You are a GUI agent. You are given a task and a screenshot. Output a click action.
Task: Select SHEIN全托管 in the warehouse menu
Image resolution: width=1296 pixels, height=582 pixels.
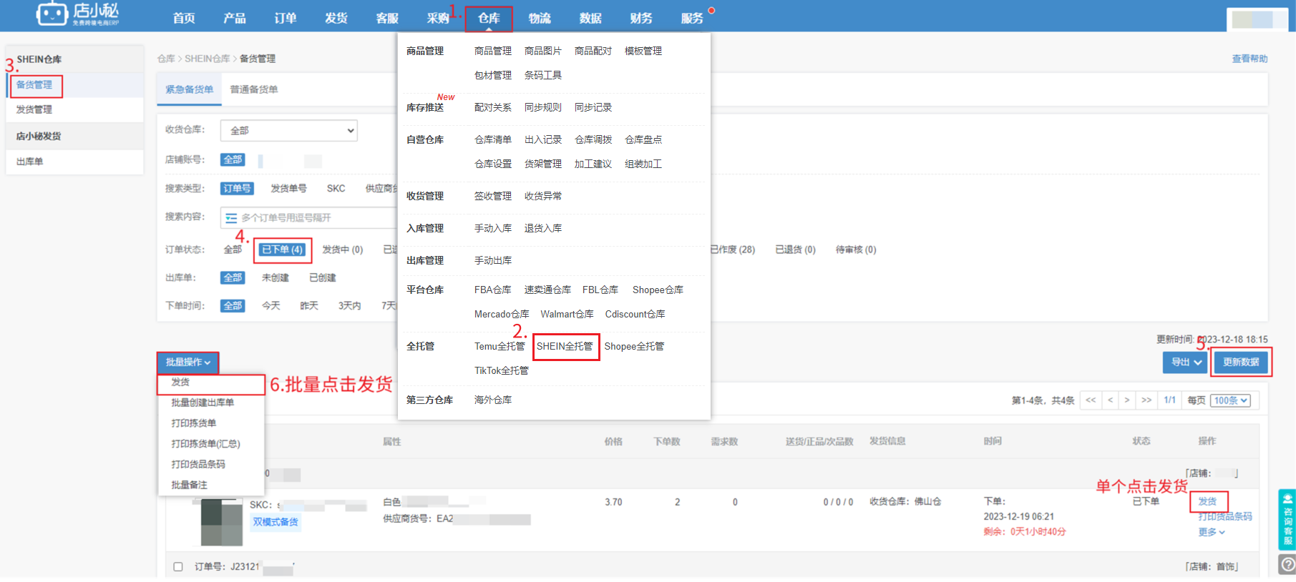(x=565, y=346)
